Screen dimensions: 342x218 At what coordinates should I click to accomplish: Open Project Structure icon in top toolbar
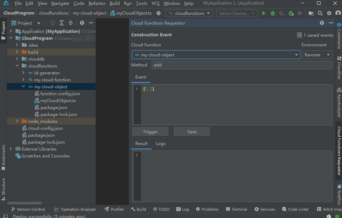(x=311, y=13)
